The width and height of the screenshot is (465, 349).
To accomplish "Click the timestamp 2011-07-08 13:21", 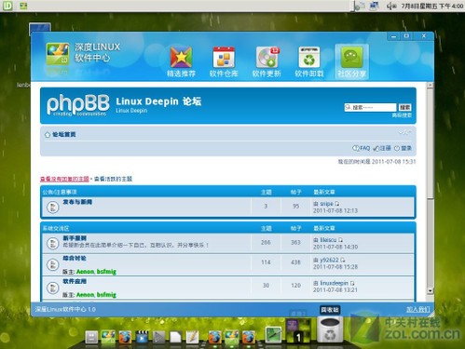I will [335, 289].
